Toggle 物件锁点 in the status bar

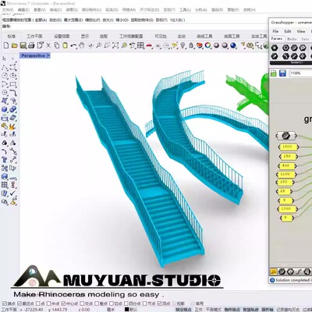click(x=232, y=310)
